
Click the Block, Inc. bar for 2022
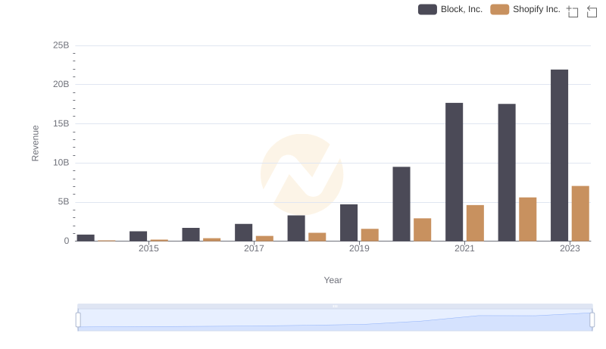pyautogui.click(x=507, y=173)
